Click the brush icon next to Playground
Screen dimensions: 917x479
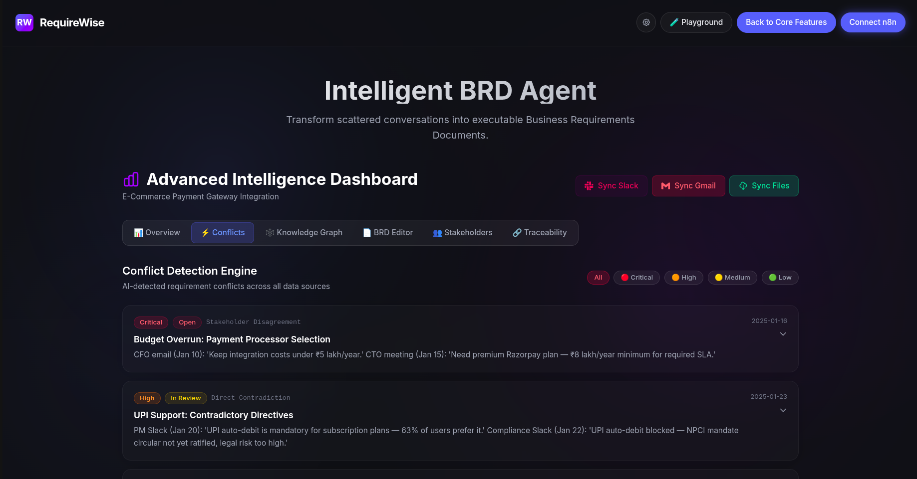click(674, 22)
